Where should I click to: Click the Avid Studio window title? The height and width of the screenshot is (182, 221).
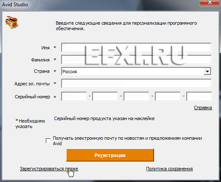click(15, 5)
